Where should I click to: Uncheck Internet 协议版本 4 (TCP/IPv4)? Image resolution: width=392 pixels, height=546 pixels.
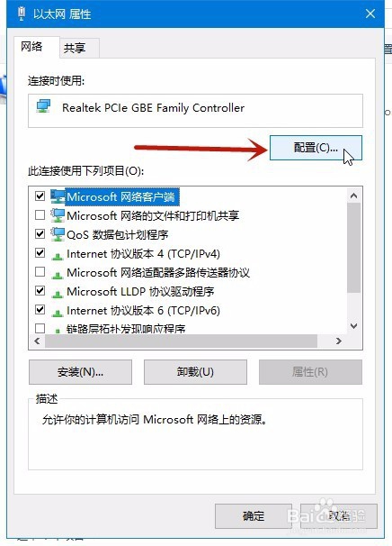[x=40, y=252]
